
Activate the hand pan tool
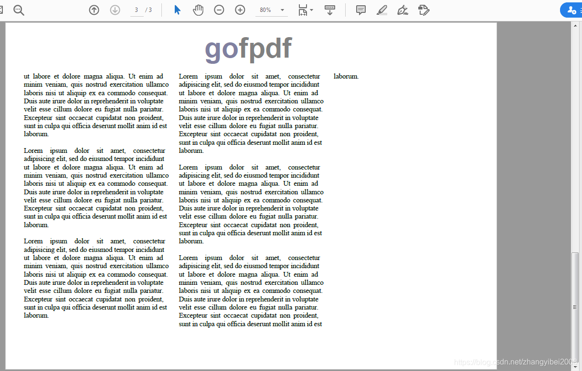(198, 10)
